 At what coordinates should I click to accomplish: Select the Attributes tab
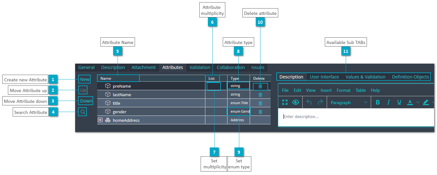(173, 67)
